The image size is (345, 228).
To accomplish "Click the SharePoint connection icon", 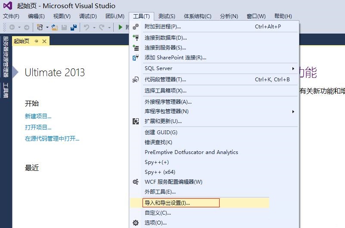I will [x=136, y=58].
